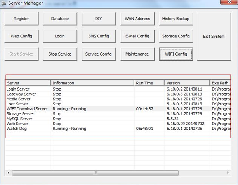Select the Media Server row
This screenshot has width=238, height=185.
pyautogui.click(x=118, y=99)
